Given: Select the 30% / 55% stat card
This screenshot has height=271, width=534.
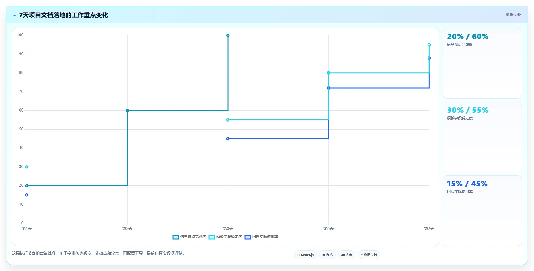Looking at the screenshot, I should pyautogui.click(x=482, y=137).
